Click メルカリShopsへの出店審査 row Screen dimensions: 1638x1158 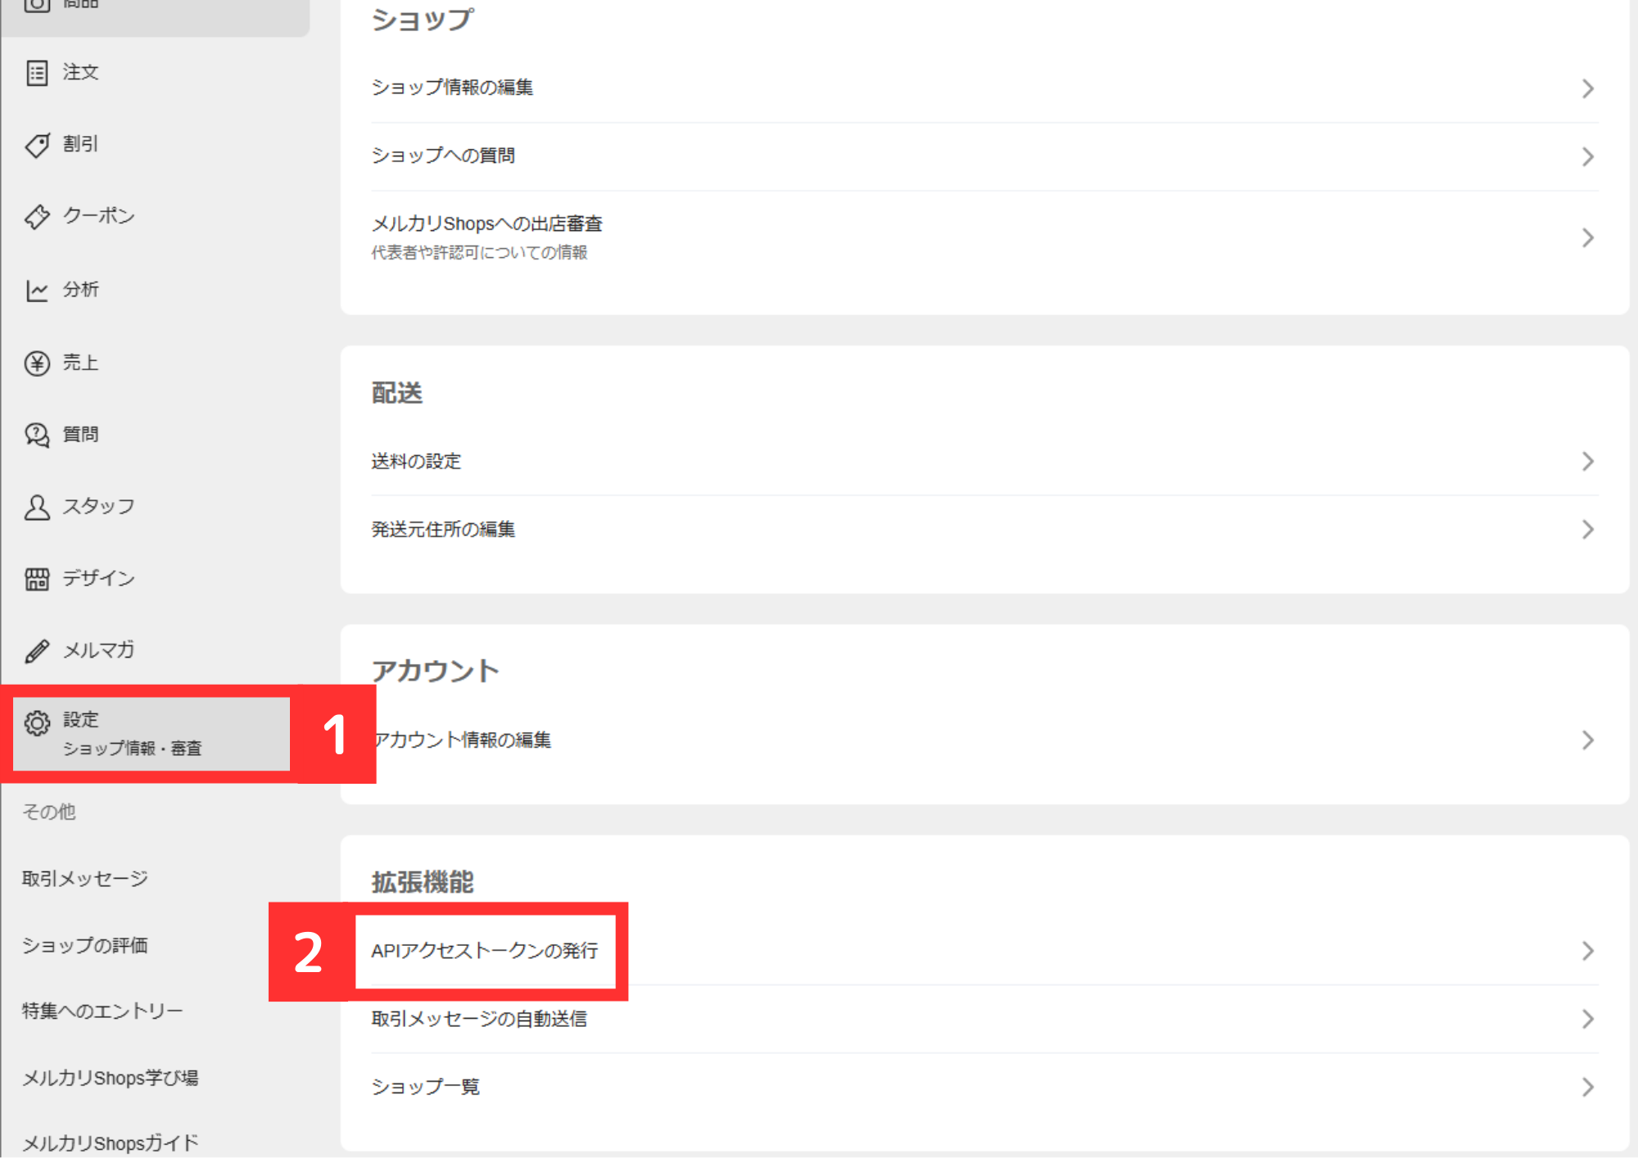click(x=486, y=224)
